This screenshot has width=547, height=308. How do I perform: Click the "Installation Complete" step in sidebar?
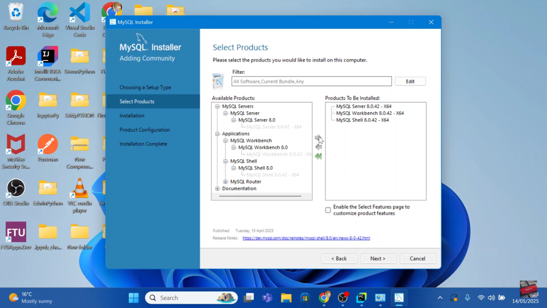pyautogui.click(x=143, y=144)
